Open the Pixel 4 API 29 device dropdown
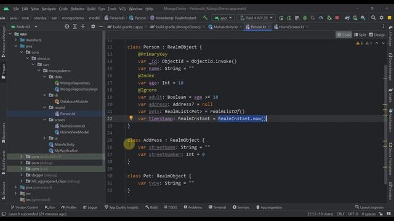Viewport: 394px width, 221px height. pos(256,18)
